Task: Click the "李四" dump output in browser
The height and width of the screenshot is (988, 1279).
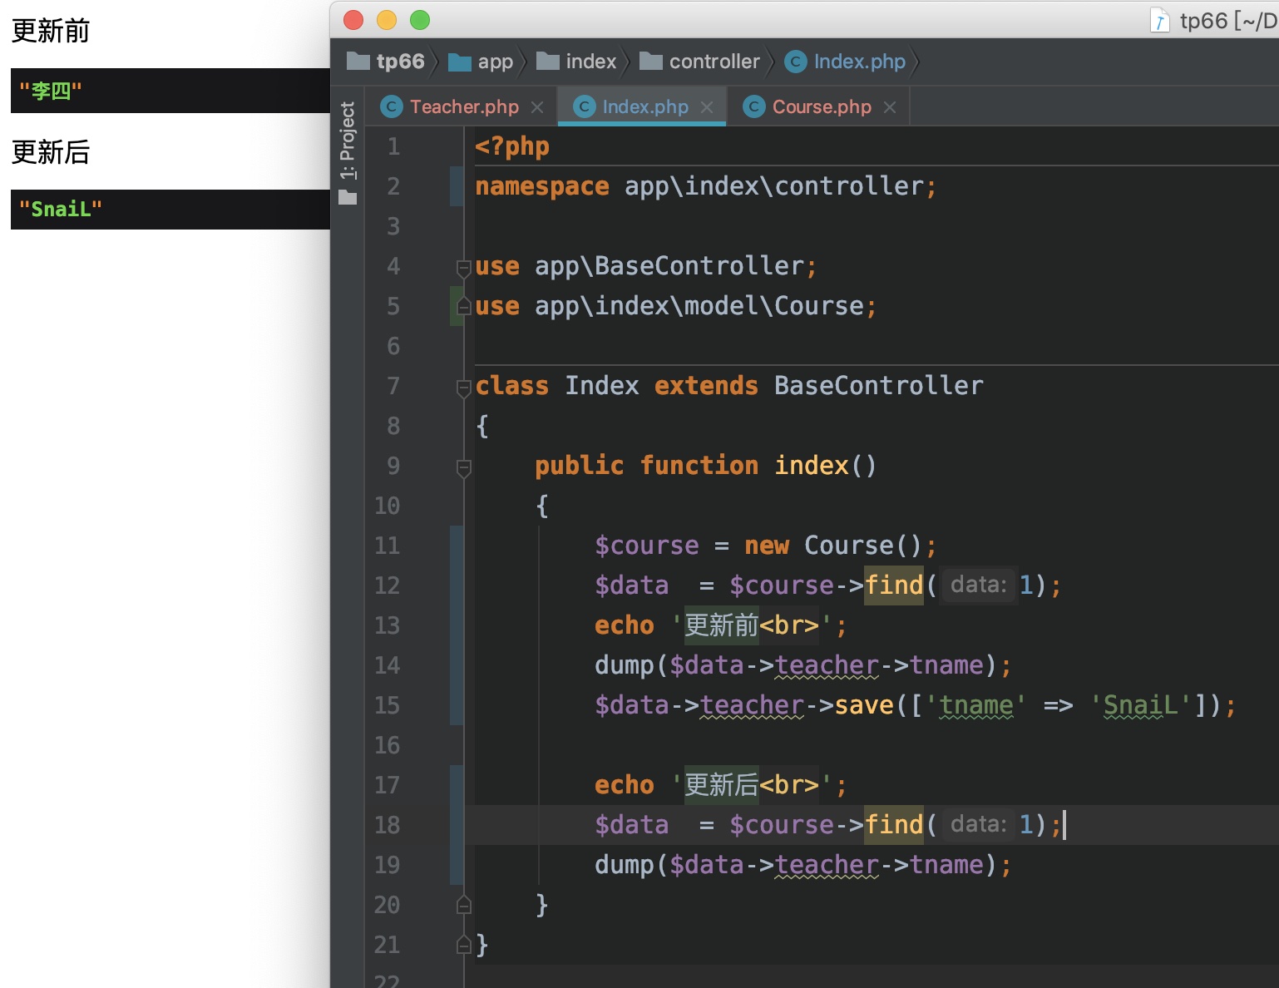Action: click(51, 91)
